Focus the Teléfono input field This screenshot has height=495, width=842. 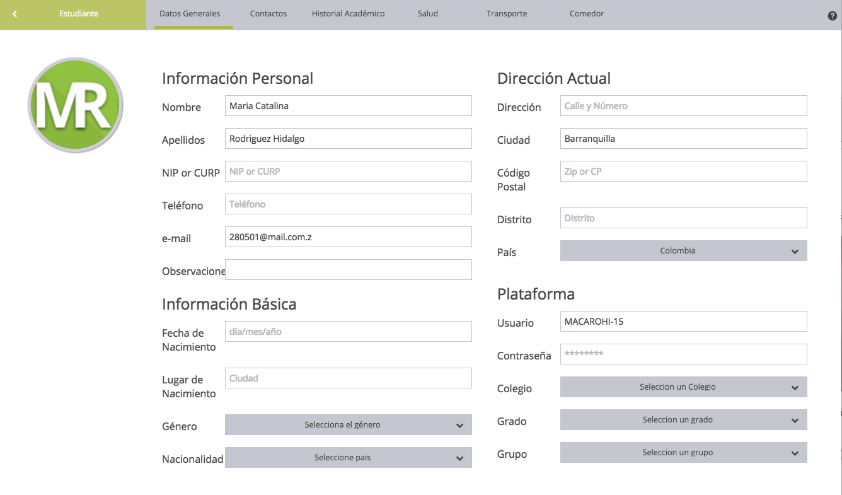tap(348, 204)
